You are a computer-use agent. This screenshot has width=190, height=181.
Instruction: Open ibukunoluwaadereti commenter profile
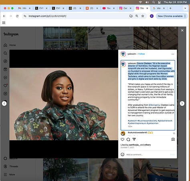click(x=137, y=133)
